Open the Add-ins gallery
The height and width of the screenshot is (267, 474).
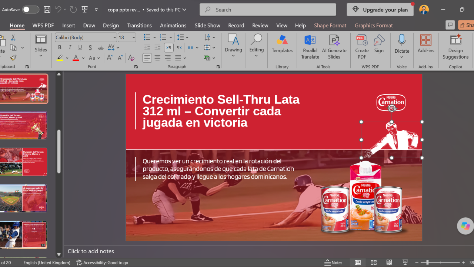pyautogui.click(x=426, y=44)
